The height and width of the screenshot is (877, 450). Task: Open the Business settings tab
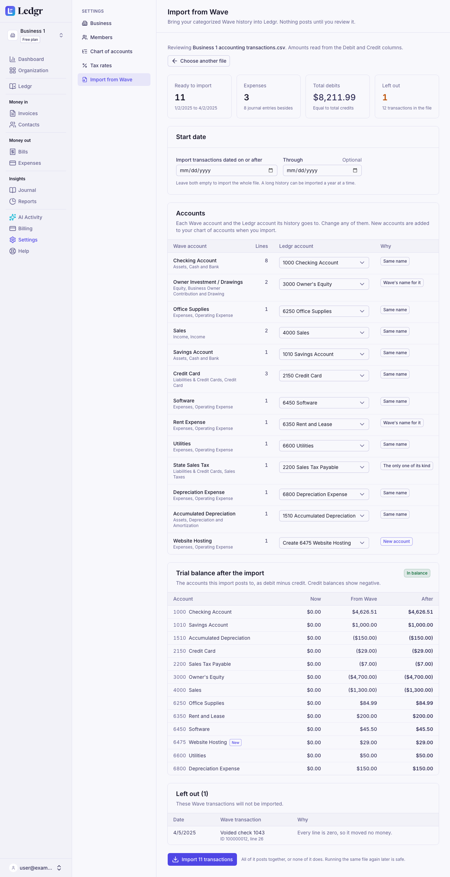114,23
